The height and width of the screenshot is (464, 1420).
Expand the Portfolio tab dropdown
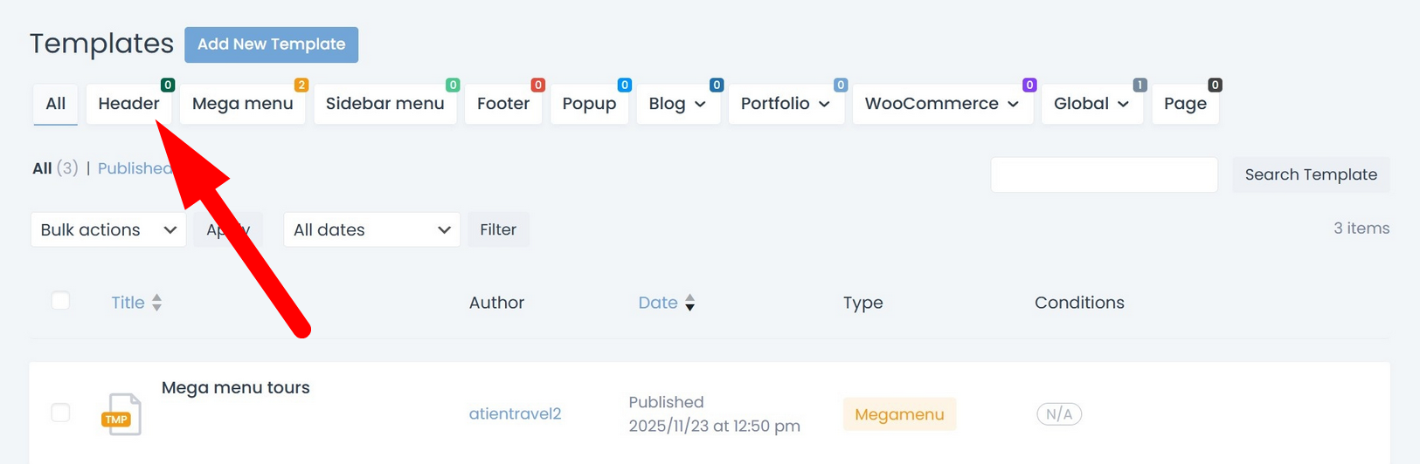824,104
